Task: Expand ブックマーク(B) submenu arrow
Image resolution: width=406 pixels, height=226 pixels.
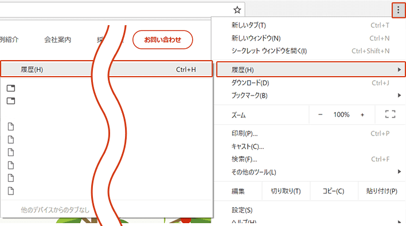Action: (399, 96)
